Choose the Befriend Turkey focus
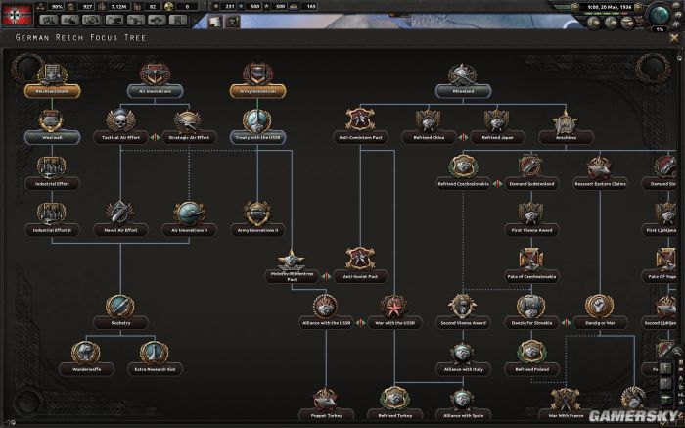The width and height of the screenshot is (685, 428). pyautogui.click(x=394, y=404)
